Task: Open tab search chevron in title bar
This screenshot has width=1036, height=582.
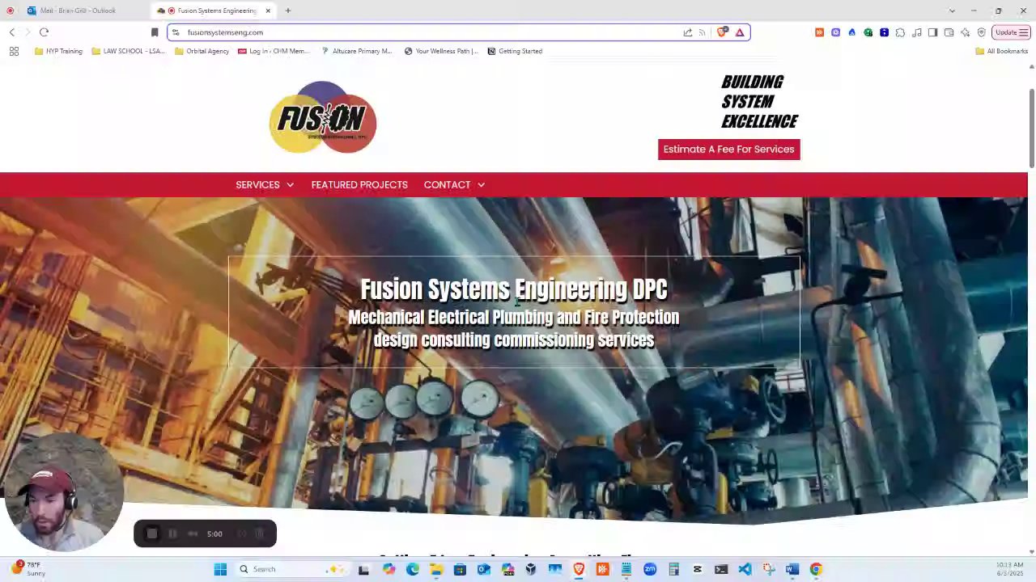Action: tap(952, 11)
